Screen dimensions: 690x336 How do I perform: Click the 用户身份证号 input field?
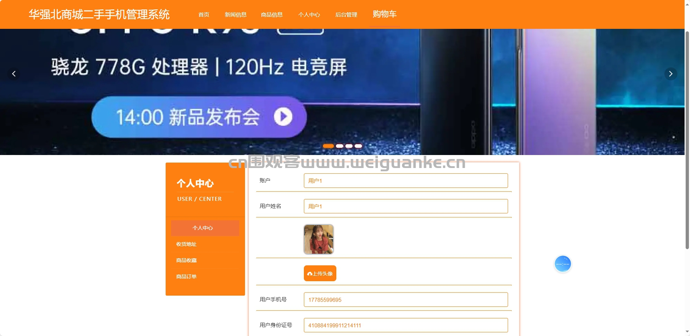[406, 325]
